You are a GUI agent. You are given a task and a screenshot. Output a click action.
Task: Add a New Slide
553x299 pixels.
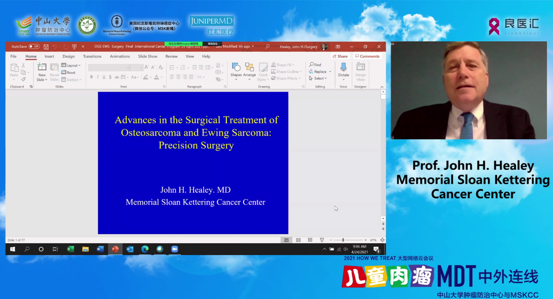(42, 72)
